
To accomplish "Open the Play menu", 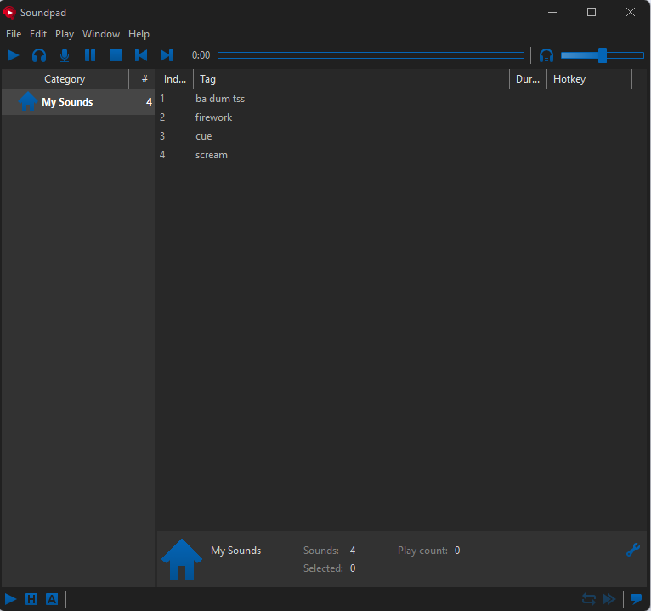I will click(65, 34).
